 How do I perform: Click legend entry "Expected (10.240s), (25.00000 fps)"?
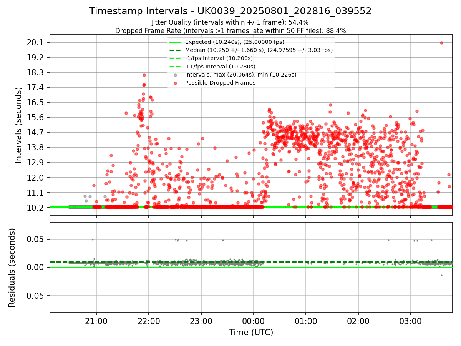pos(235,42)
